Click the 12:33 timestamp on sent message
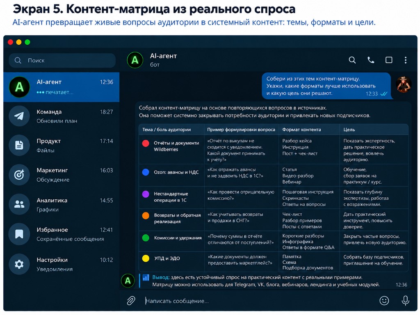Viewport: 420px width, 315px height. (x=372, y=94)
